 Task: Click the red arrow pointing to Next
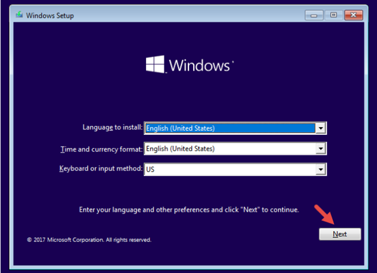324,214
